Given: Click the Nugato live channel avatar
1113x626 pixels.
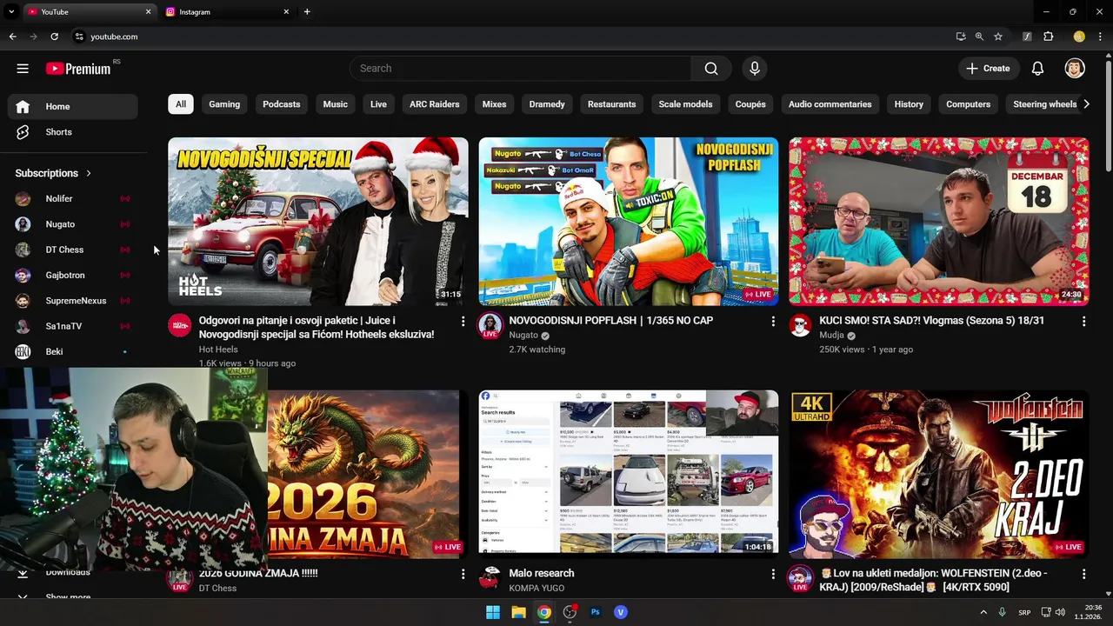Looking at the screenshot, I should pos(490,326).
